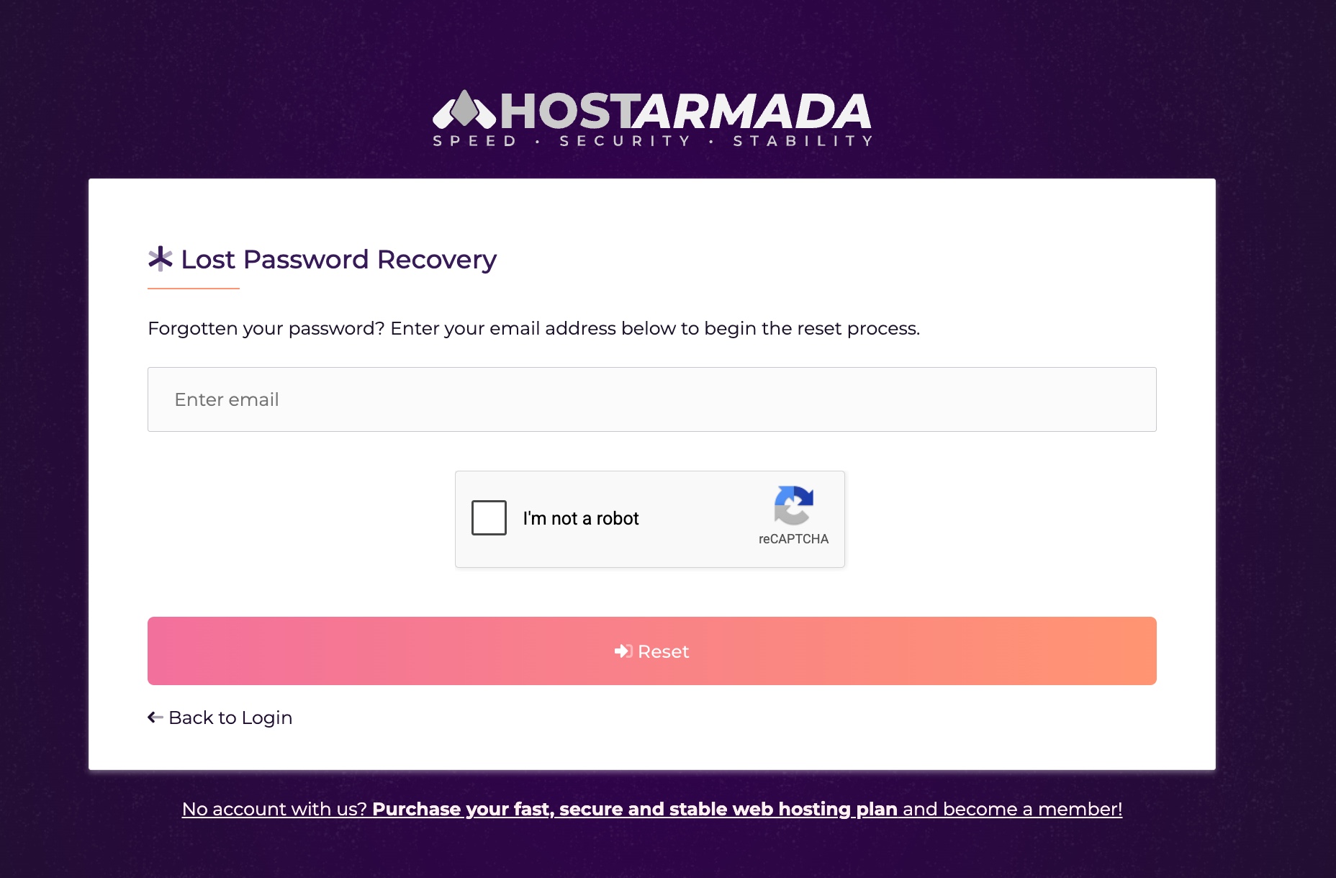Click the reCAPTCHA swirl logo
Image resolution: width=1336 pixels, height=878 pixels.
pos(793,505)
